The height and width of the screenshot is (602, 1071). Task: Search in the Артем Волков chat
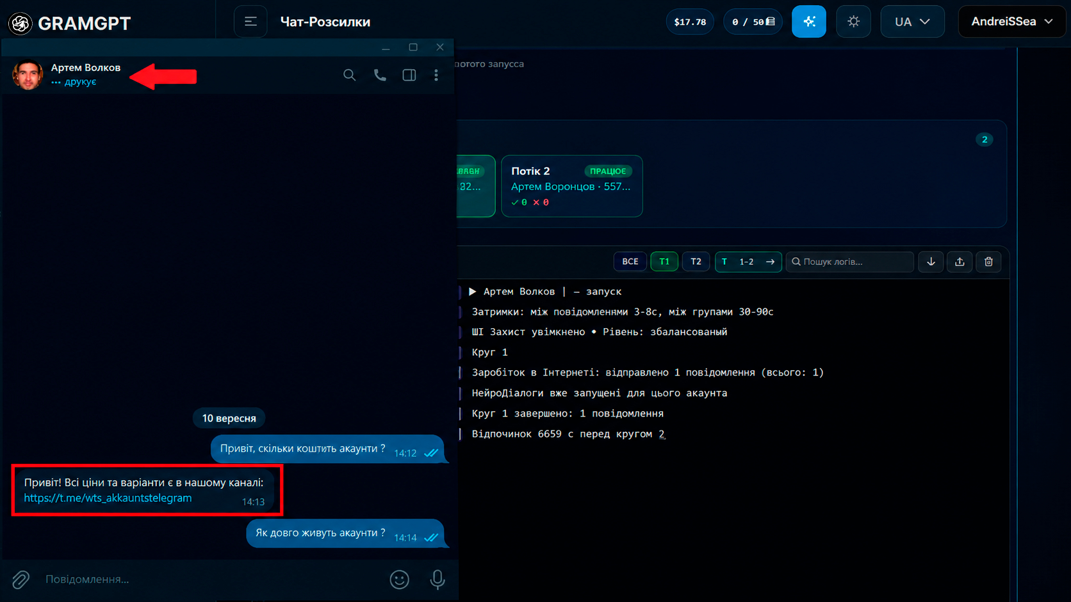tap(349, 75)
